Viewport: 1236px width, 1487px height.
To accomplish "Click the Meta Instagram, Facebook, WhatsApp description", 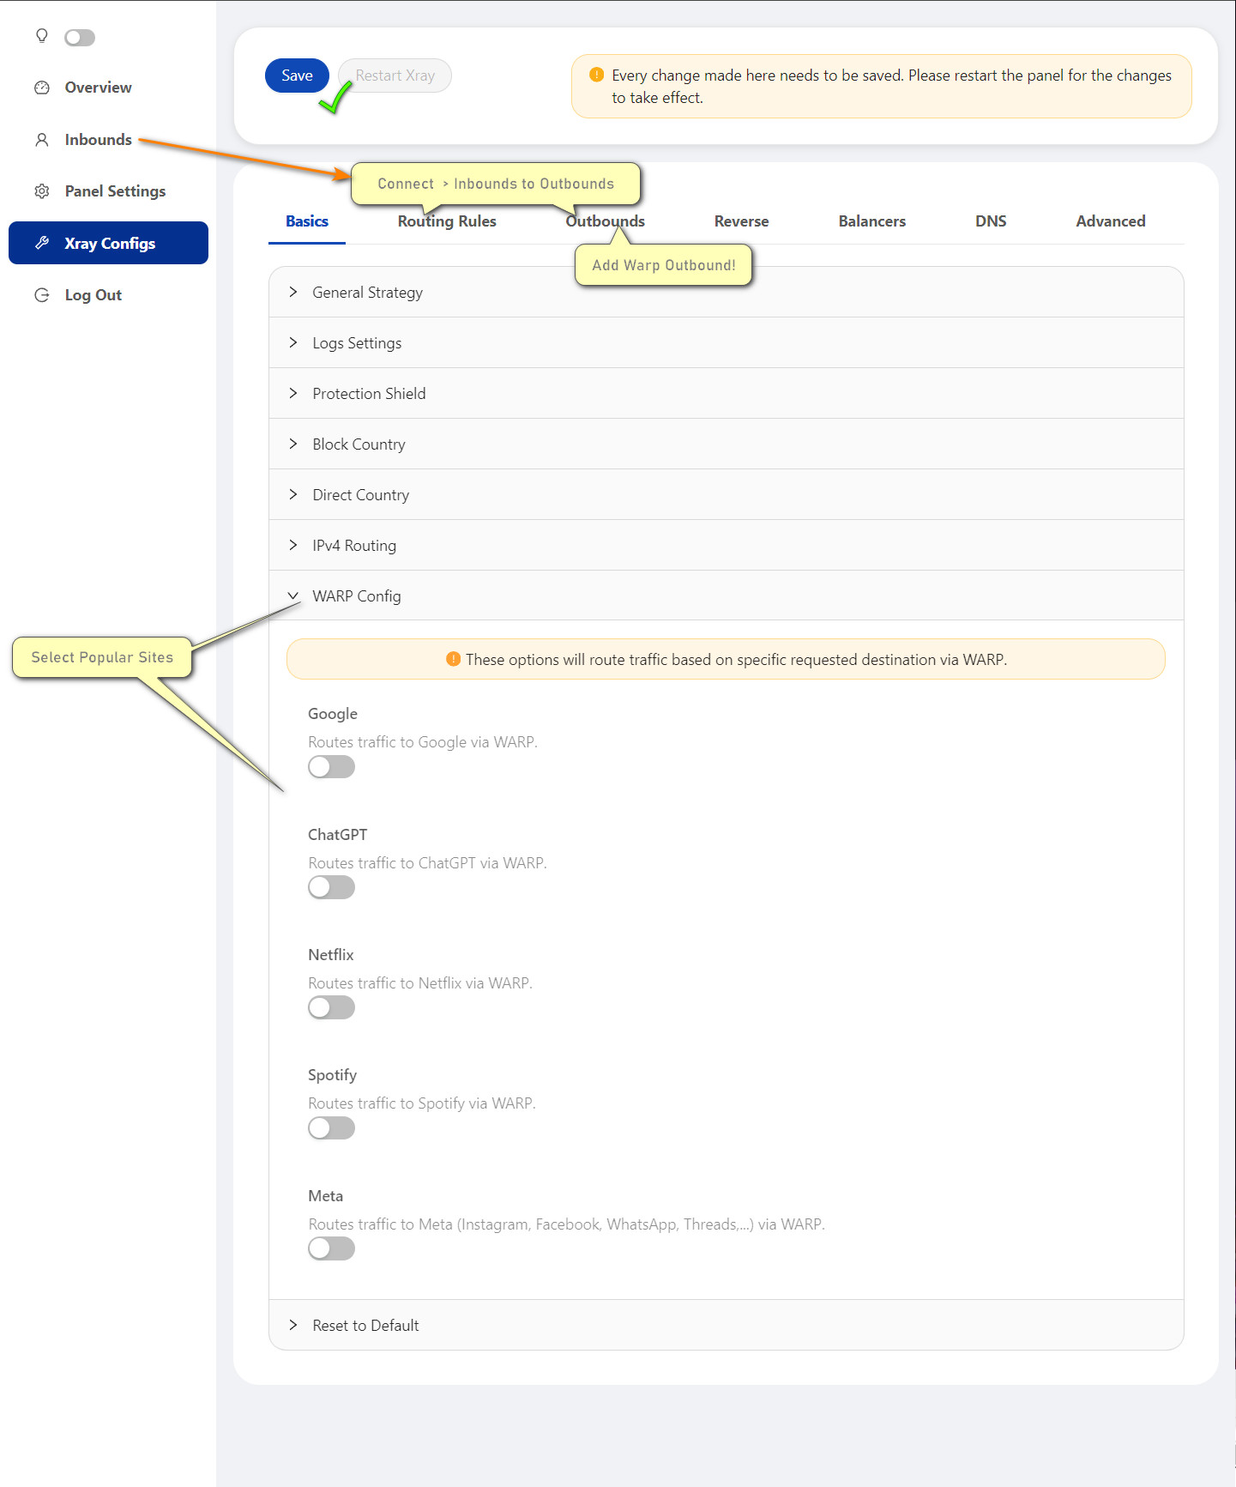I will (x=567, y=1224).
